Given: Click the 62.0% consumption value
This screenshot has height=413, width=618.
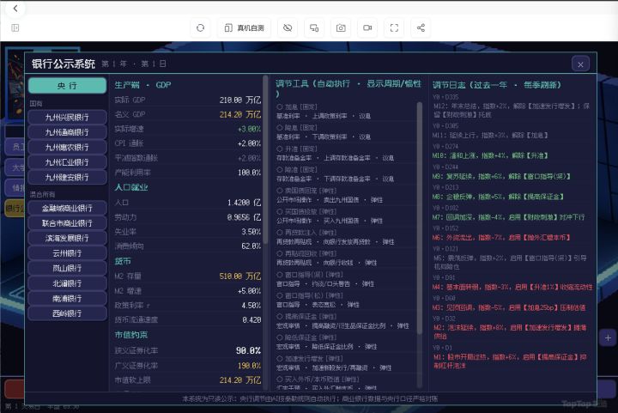Looking at the screenshot, I should (x=251, y=246).
